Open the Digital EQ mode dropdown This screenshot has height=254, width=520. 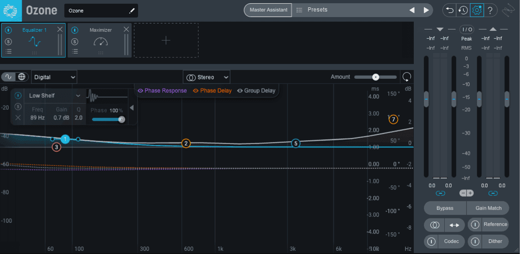tap(54, 77)
